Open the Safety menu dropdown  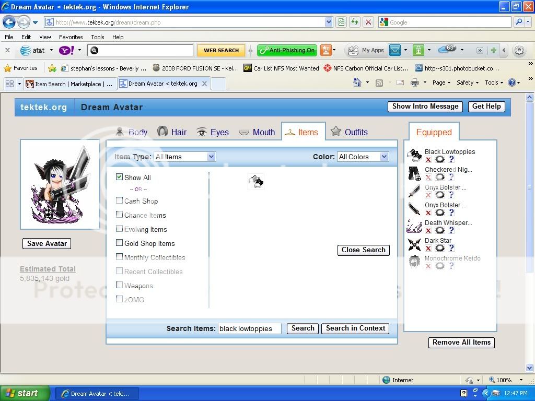click(x=468, y=82)
